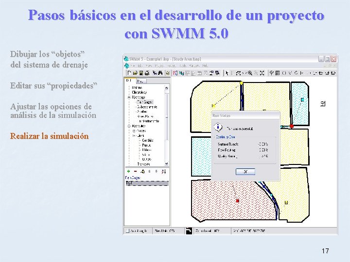Click the Arrange windows toolbar icon

click(x=217, y=73)
